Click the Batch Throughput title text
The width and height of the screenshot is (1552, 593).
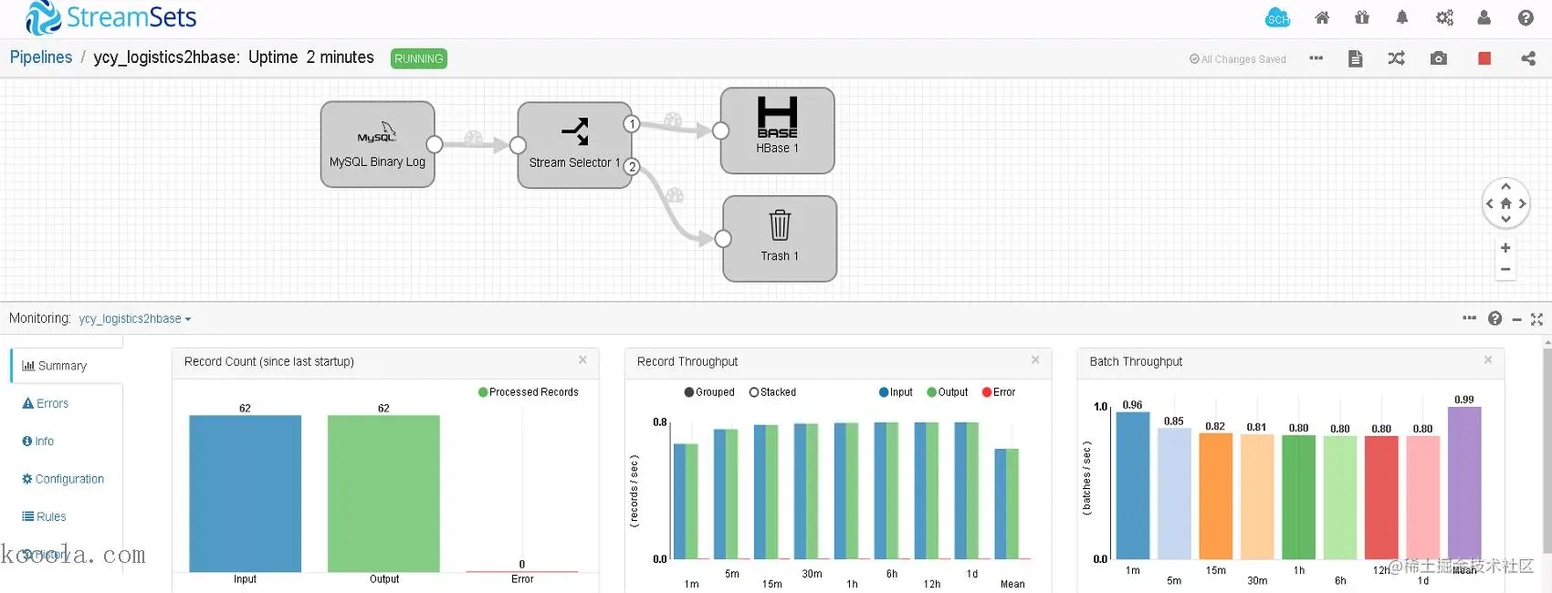pos(1136,362)
